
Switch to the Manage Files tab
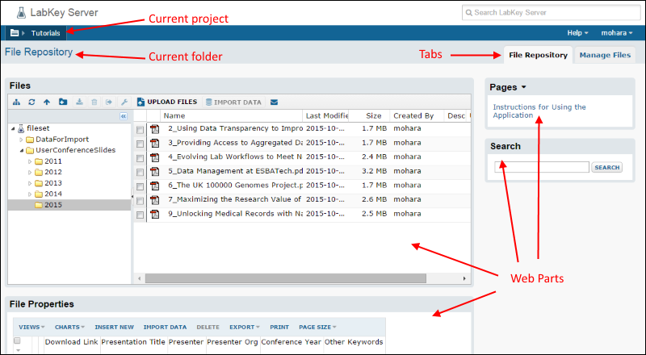[605, 55]
